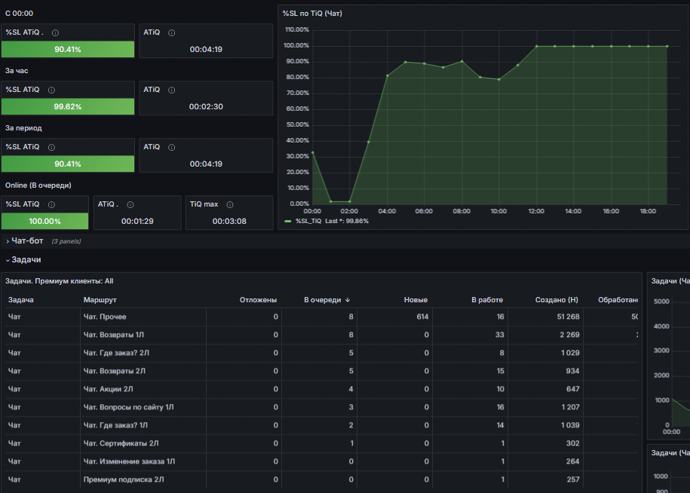Click info icon for Online %SL ATiQ 100.00%
This screenshot has height=493, width=690.
coord(51,204)
